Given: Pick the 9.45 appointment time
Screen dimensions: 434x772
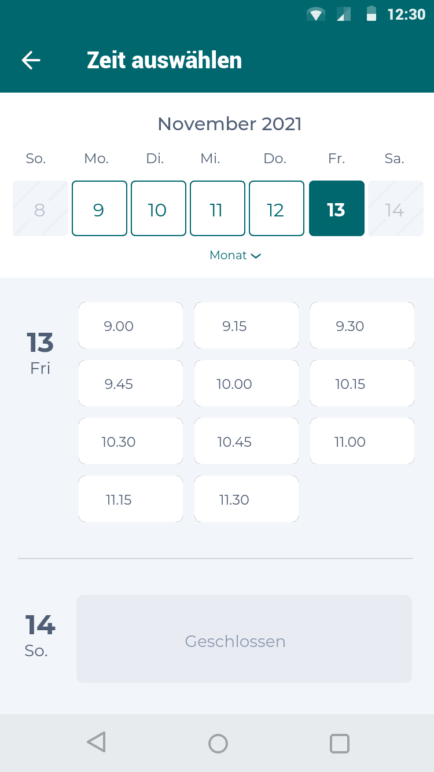Looking at the screenshot, I should [131, 383].
